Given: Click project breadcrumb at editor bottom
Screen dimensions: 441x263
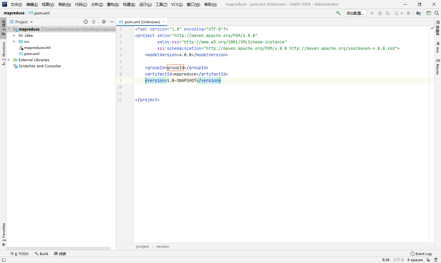Looking at the screenshot, I should (x=143, y=246).
